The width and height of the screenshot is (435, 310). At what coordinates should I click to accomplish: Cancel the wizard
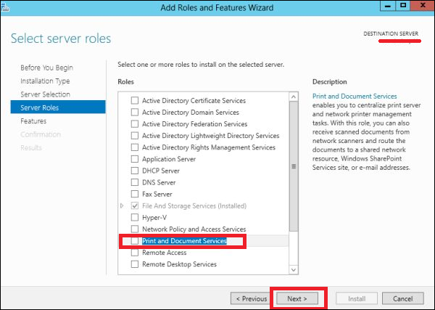click(402, 298)
